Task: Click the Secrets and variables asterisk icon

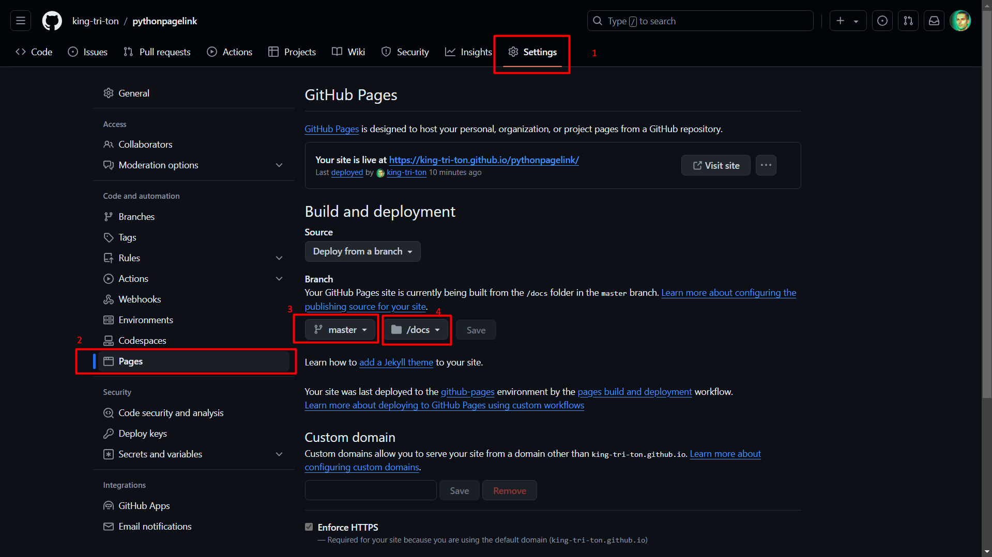Action: click(x=108, y=454)
